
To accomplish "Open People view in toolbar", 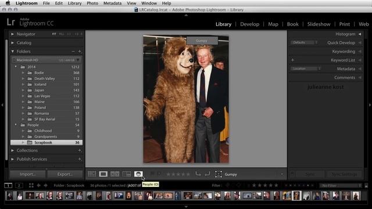I will [138, 174].
